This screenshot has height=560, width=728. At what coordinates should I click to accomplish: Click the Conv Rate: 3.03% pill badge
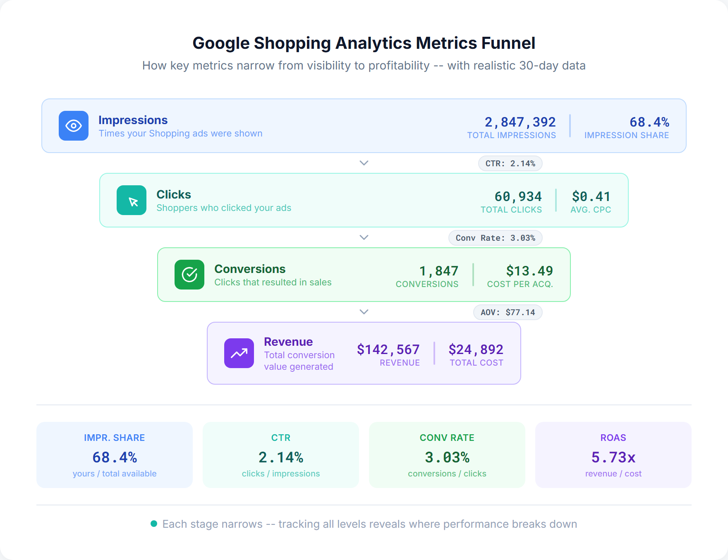(x=495, y=238)
